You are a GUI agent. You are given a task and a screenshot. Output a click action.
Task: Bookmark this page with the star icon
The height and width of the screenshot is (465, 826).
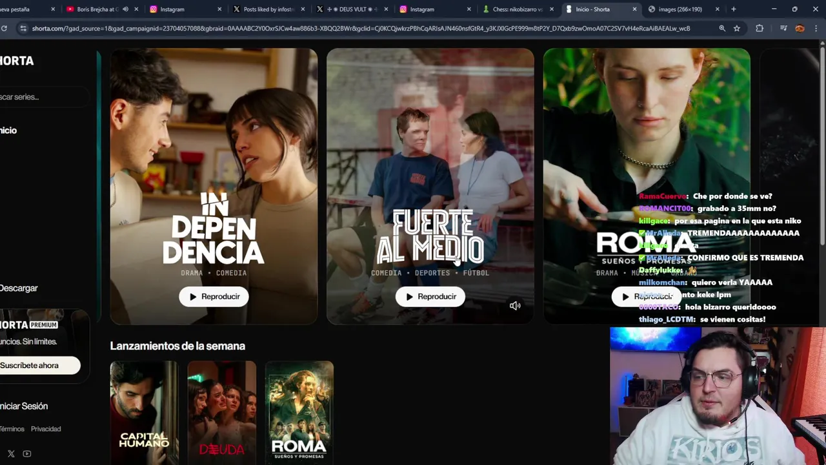[737, 28]
